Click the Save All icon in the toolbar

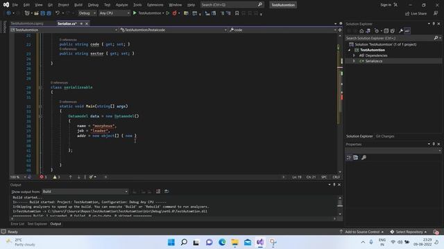[49, 13]
